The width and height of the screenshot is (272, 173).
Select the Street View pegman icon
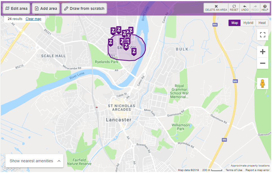tap(262, 84)
